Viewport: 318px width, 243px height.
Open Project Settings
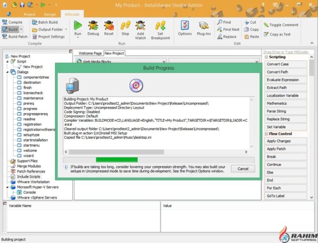[x=48, y=37]
